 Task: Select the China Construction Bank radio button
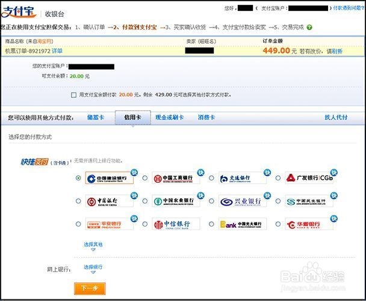(78, 178)
